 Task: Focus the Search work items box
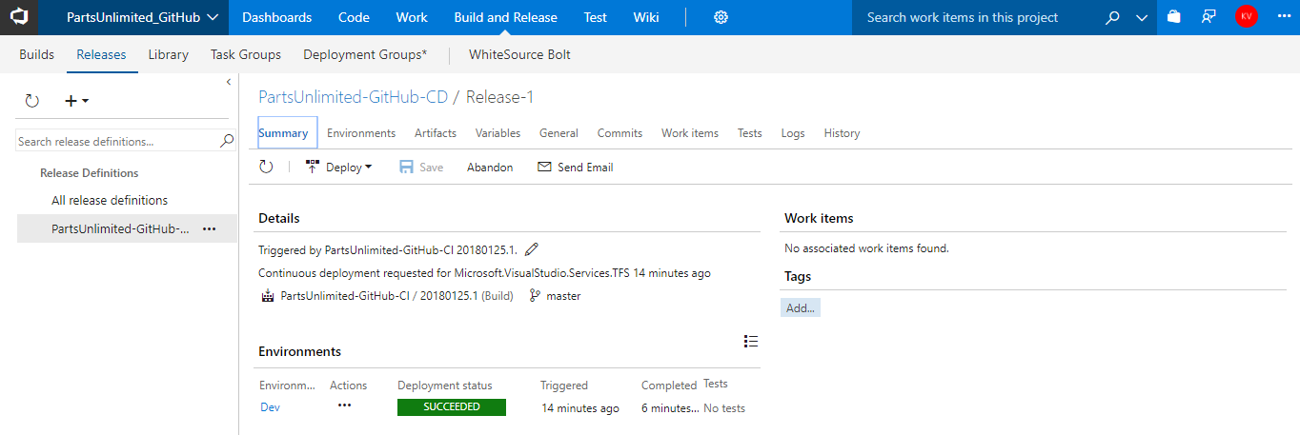click(x=974, y=17)
